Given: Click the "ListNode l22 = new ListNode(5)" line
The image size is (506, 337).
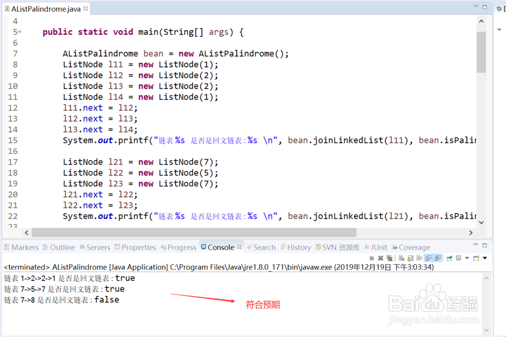Looking at the screenshot, I should 140,173.
